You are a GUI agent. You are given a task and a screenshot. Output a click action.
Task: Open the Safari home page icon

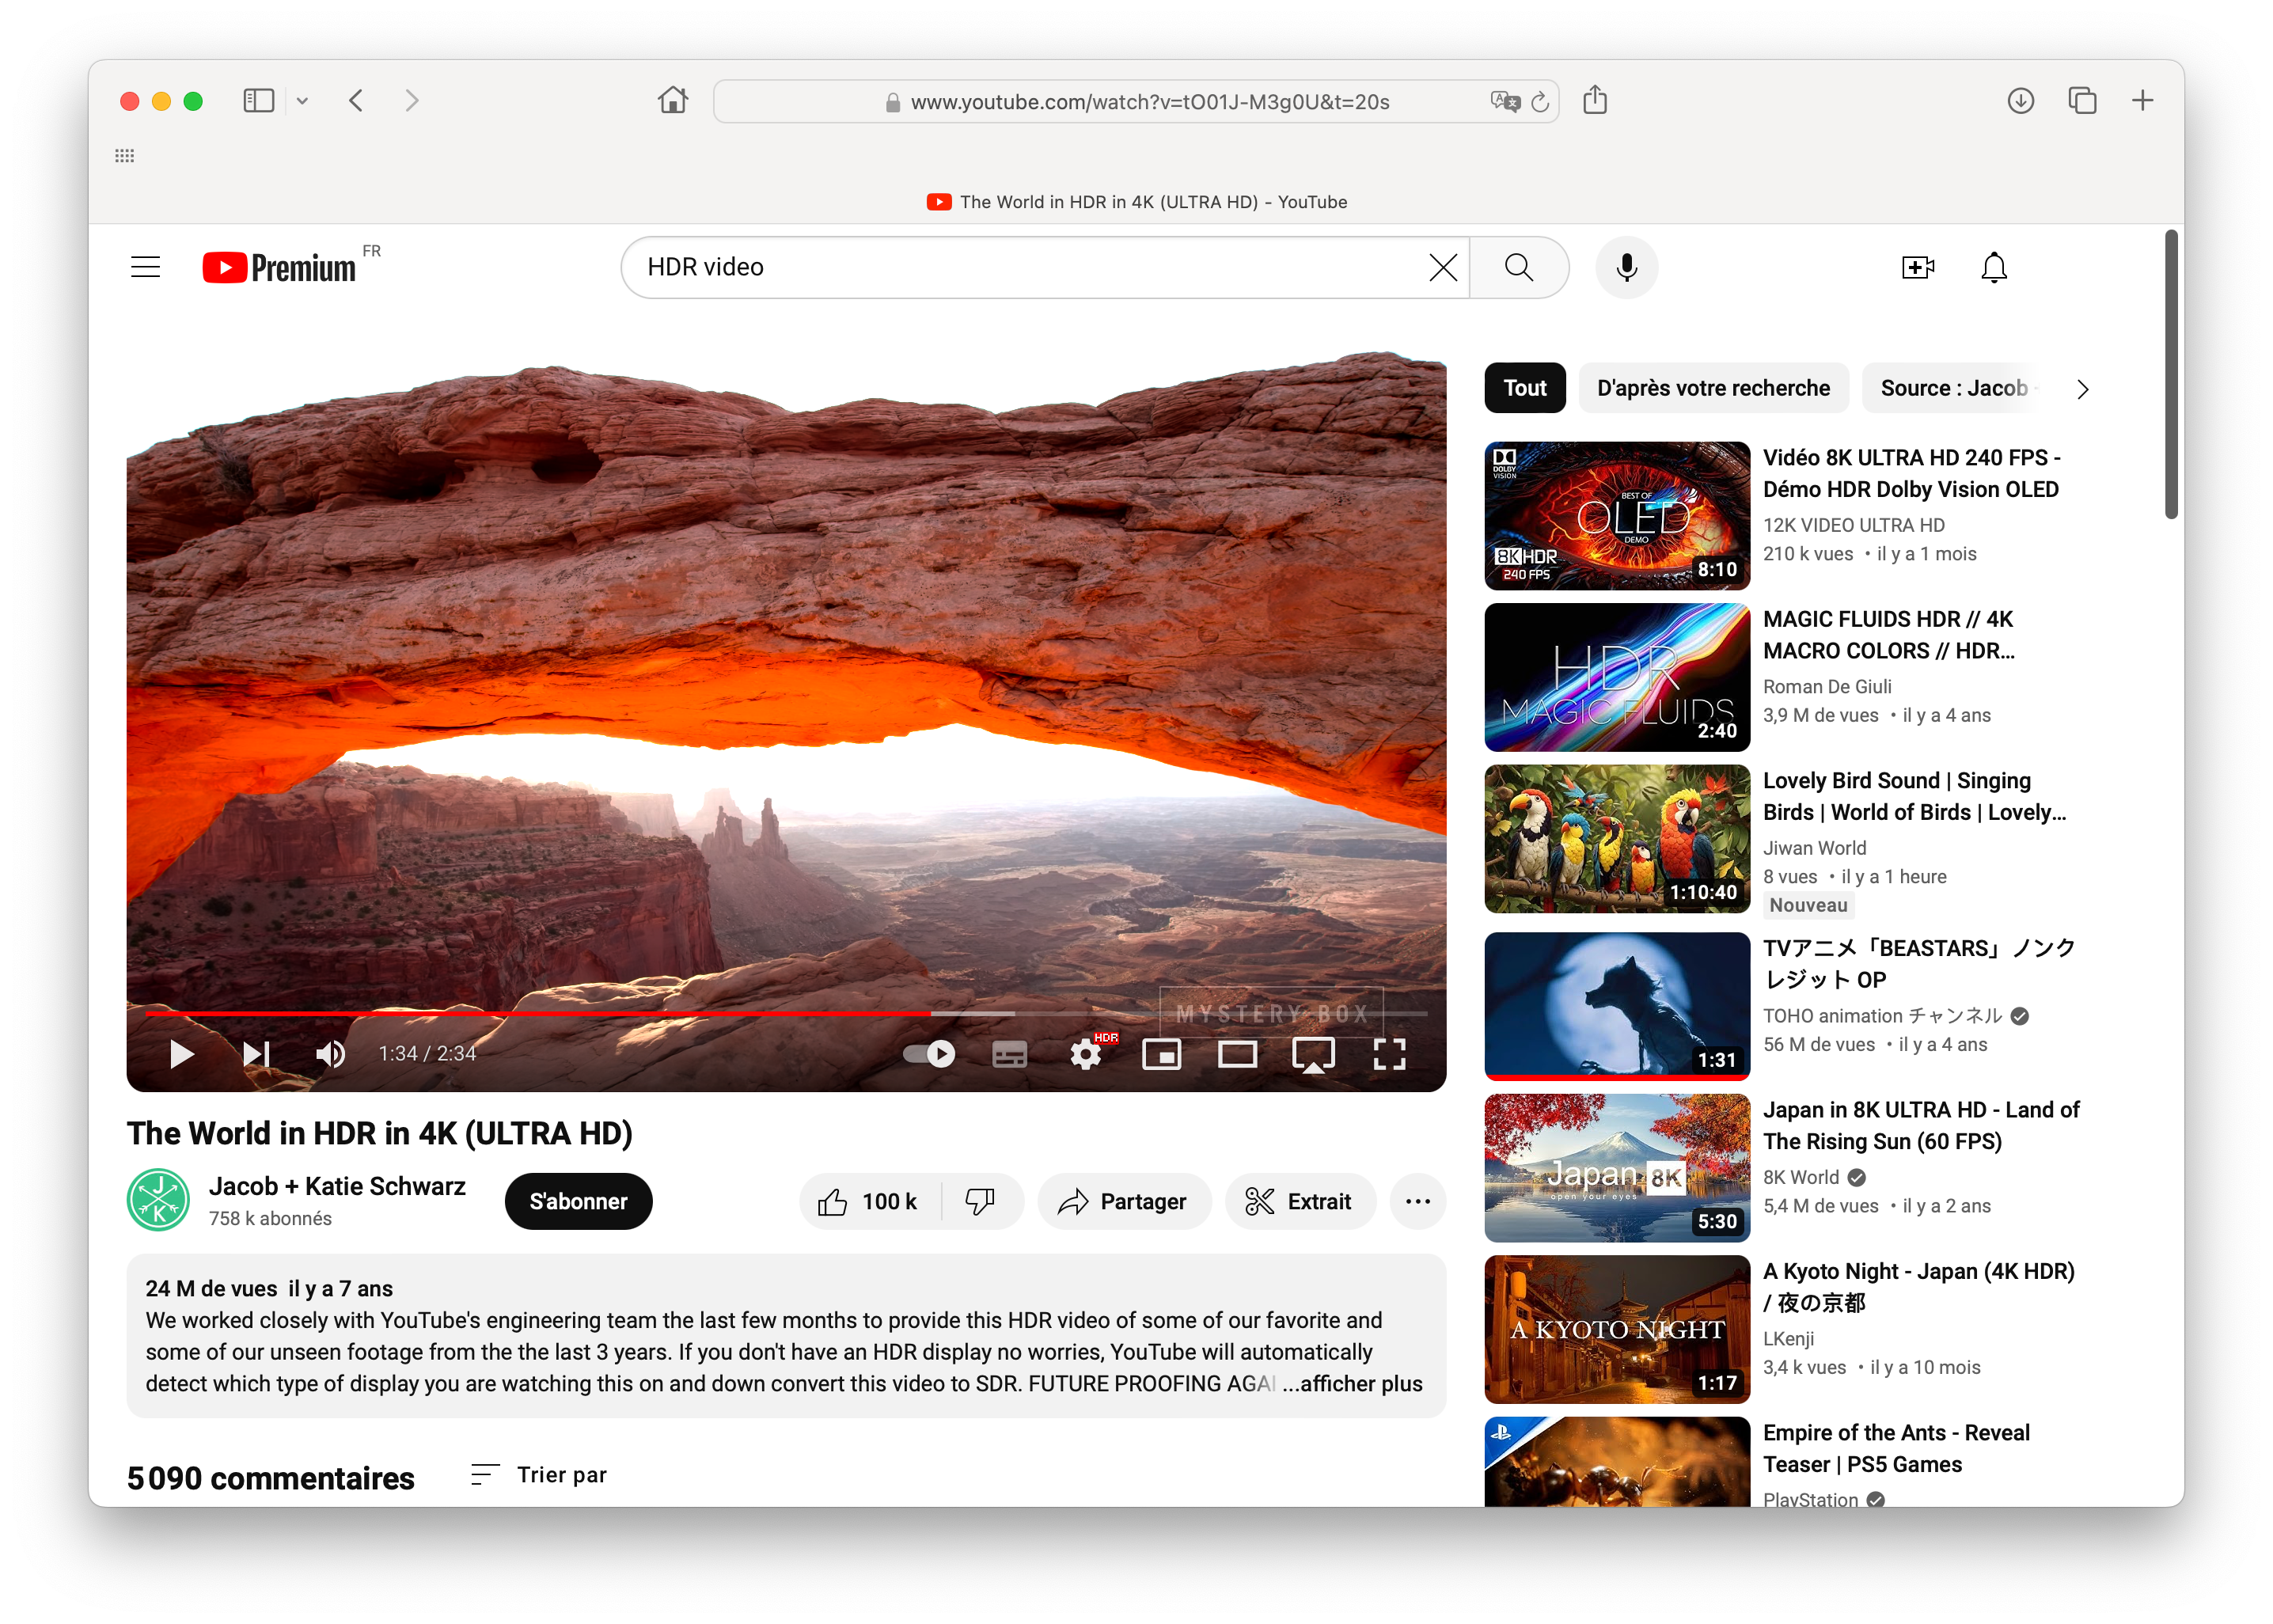(673, 100)
